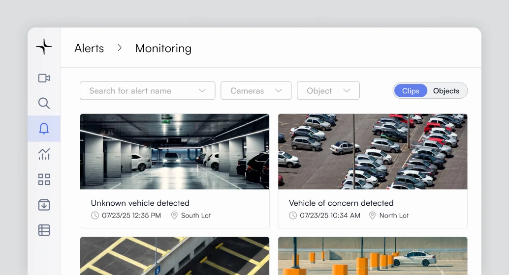
Task: Click the breadcrumb arrow after Alerts
Action: point(120,48)
